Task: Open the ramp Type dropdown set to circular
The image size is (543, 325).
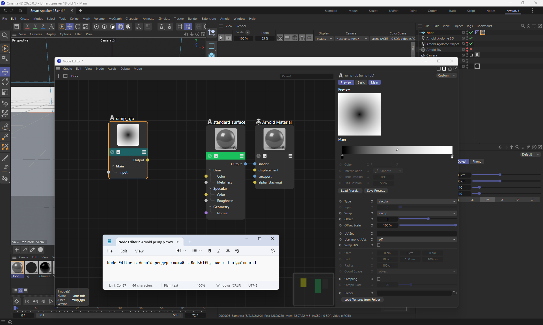Action: pos(417,201)
